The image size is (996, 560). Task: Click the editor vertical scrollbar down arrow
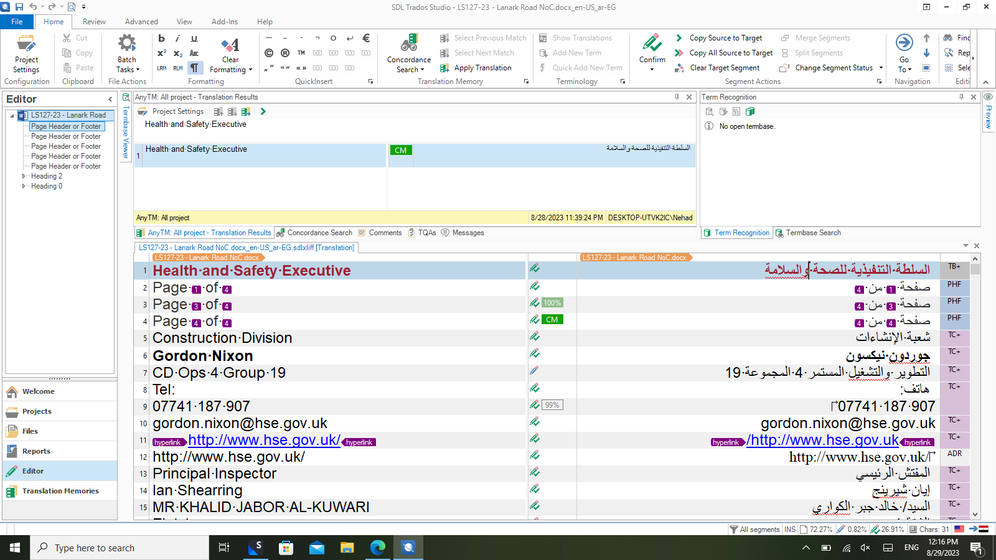[x=975, y=515]
